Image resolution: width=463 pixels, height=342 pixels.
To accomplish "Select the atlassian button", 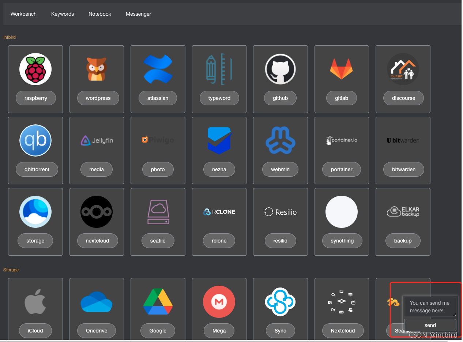I will (x=158, y=98).
